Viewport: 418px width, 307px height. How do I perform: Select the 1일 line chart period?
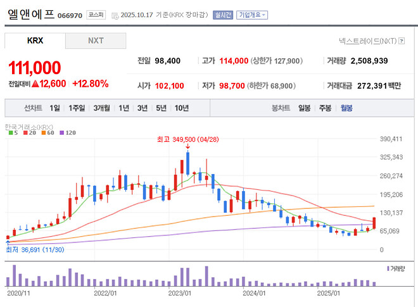click(x=54, y=108)
